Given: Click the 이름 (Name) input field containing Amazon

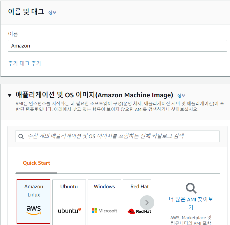Looking at the screenshot, I should (x=117, y=46).
